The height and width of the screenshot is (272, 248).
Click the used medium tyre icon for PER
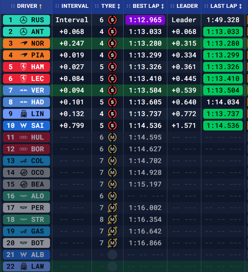pyautogui.click(x=112, y=208)
